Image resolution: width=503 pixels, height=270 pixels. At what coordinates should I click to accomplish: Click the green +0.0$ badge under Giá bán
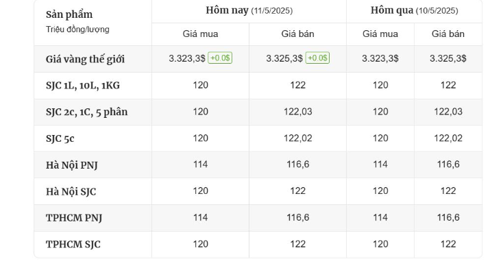[x=317, y=58]
